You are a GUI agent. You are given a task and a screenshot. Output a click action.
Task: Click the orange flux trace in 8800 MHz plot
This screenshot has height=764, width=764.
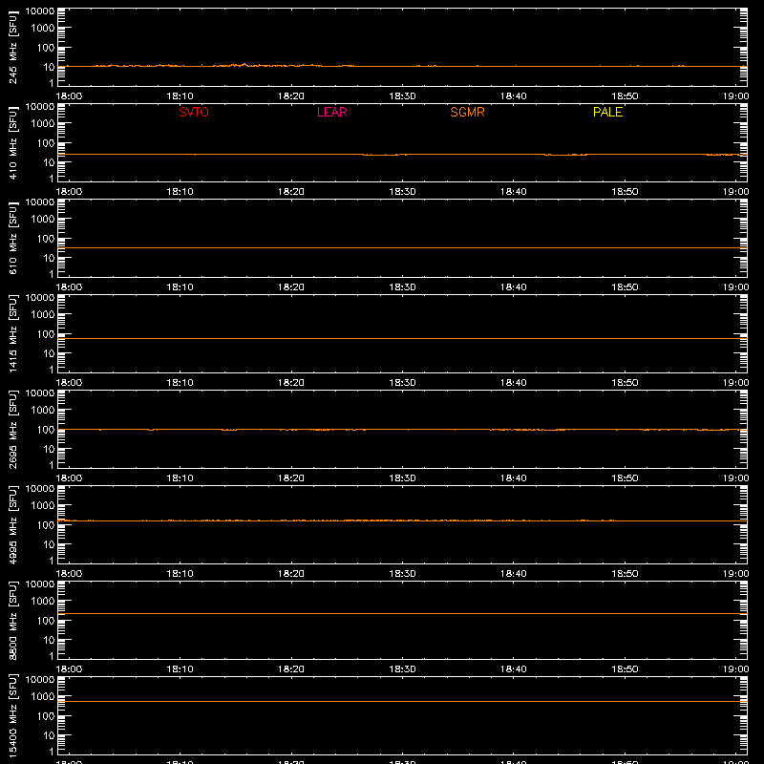coord(402,614)
